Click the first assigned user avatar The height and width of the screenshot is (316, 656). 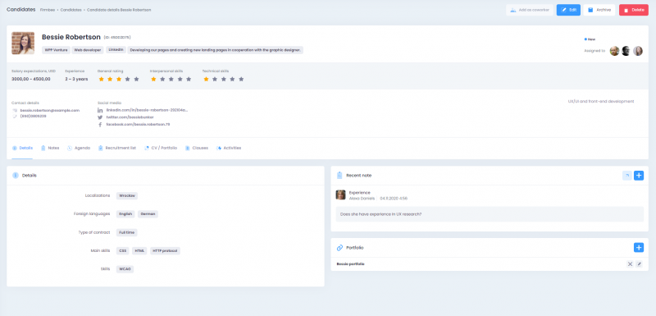(x=614, y=51)
